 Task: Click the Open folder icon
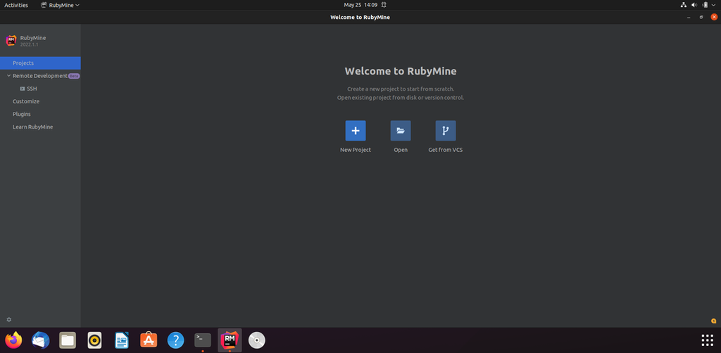(x=401, y=130)
